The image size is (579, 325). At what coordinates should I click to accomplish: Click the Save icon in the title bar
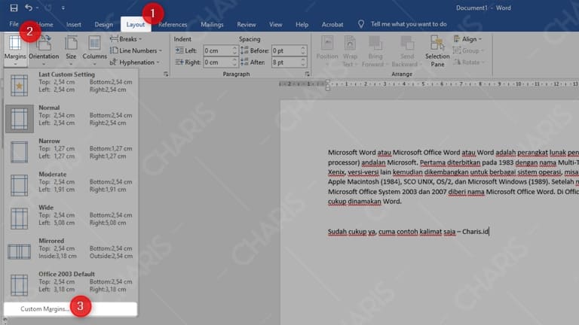point(14,8)
